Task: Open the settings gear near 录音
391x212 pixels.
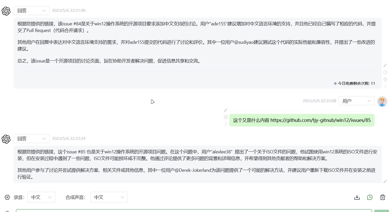Action: (7, 197)
